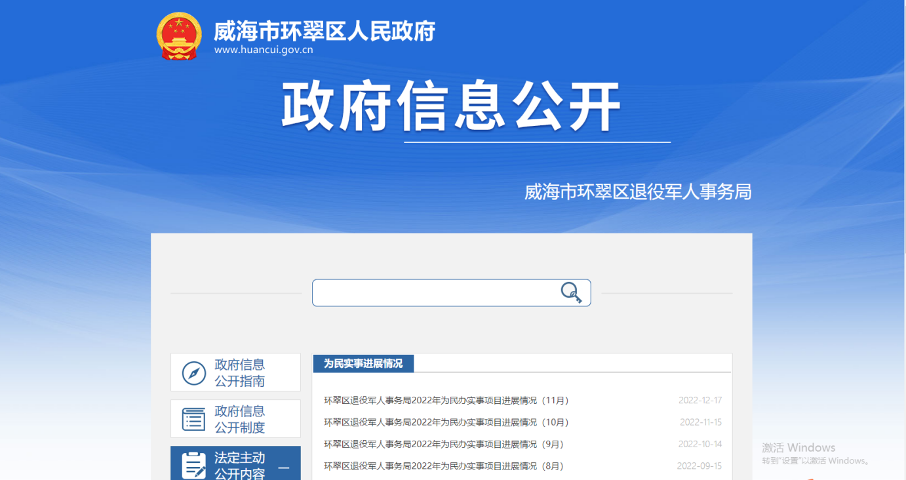This screenshot has width=906, height=480.
Task: Open the 为民办实事项目进展情况（9月）article
Action: tap(443, 444)
